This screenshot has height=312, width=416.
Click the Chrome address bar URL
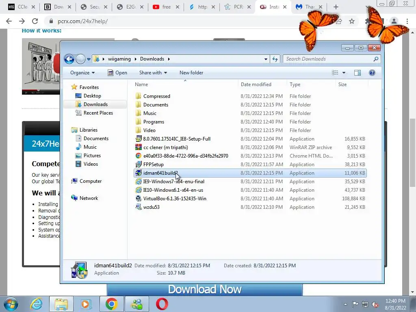pos(82,21)
